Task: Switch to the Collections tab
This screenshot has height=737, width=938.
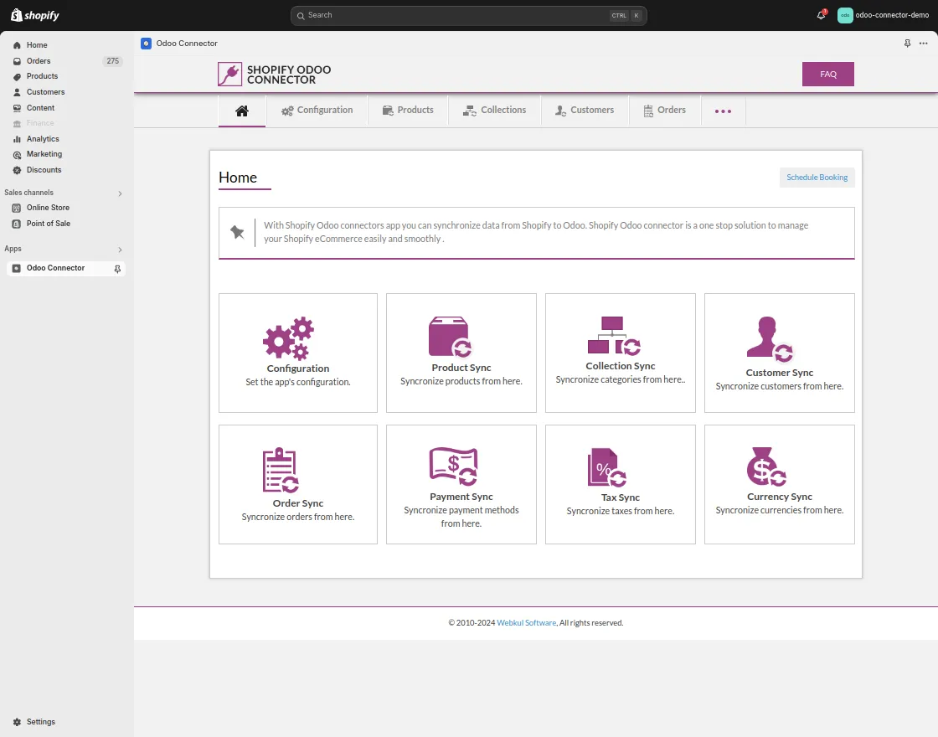Action: 495,110
